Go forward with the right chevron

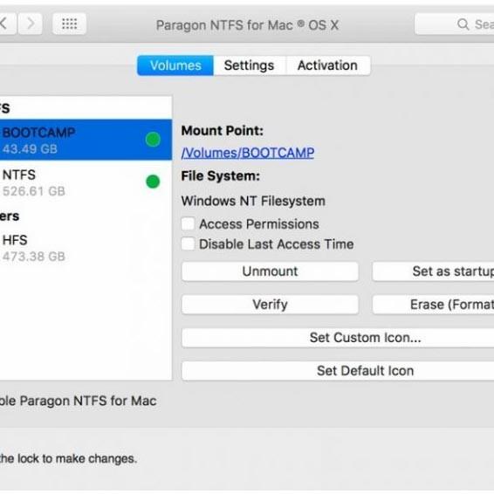pyautogui.click(x=31, y=24)
